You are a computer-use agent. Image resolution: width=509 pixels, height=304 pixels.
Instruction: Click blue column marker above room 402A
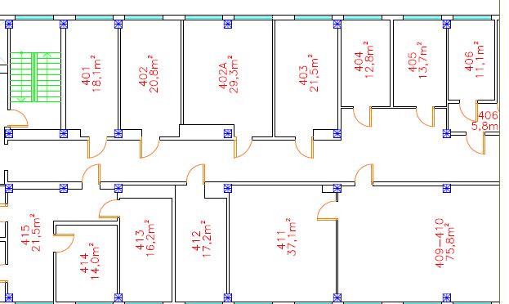tap(228, 25)
